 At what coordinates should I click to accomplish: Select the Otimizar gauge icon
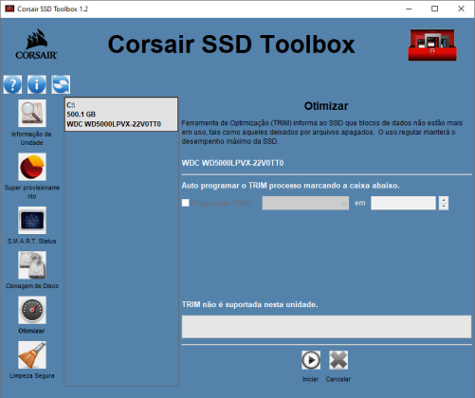tap(32, 310)
